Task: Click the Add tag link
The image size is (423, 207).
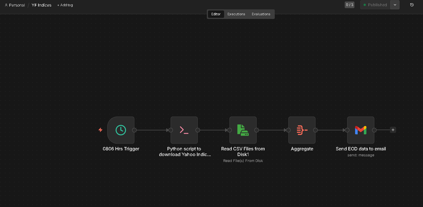Action: [65, 5]
